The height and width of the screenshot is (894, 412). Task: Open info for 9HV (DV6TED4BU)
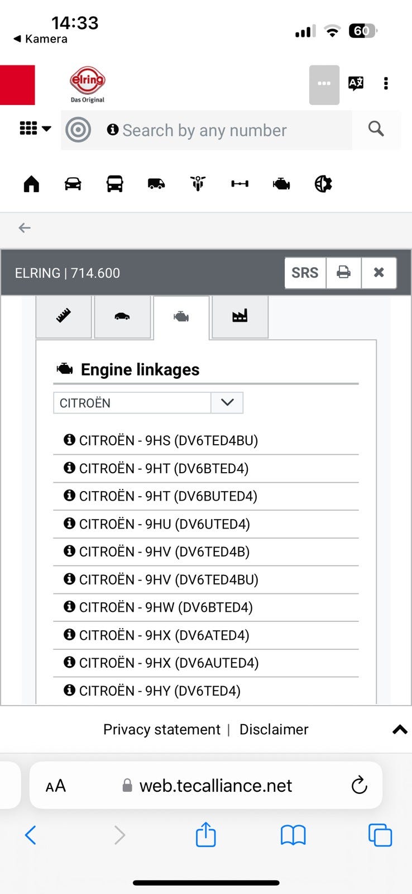click(x=70, y=579)
